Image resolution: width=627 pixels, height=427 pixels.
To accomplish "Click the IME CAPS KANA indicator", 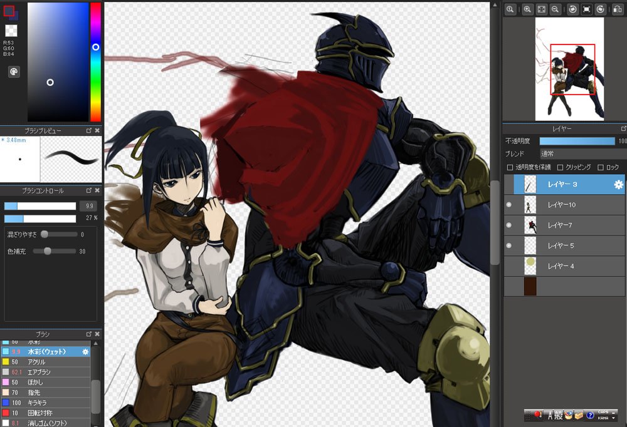I will (x=603, y=415).
